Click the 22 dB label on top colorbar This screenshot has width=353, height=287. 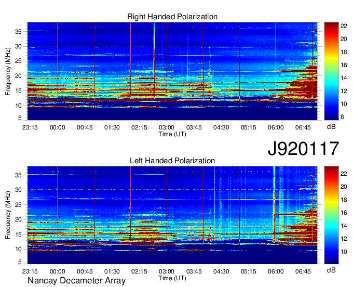344,26
